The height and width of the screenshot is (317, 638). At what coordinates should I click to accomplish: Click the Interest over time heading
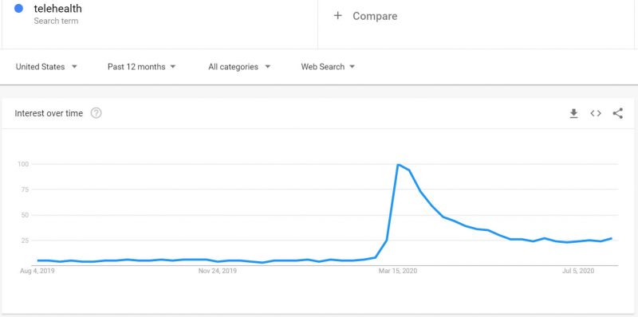click(x=49, y=113)
